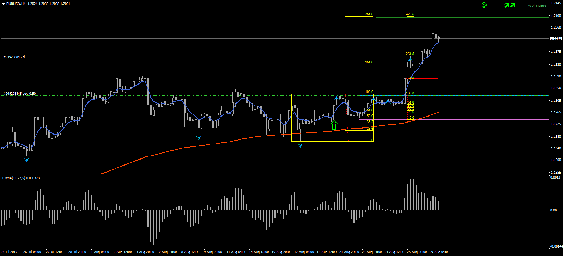Click the 1.2060 price on the scale
563x256 pixels.
[x=556, y=27]
